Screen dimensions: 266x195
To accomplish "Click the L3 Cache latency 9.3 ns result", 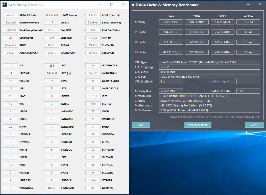I will [248, 52].
